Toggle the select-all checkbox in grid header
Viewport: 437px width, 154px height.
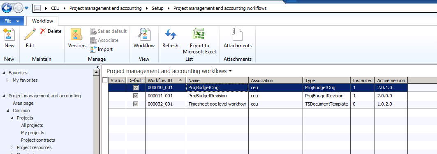[x=105, y=80]
